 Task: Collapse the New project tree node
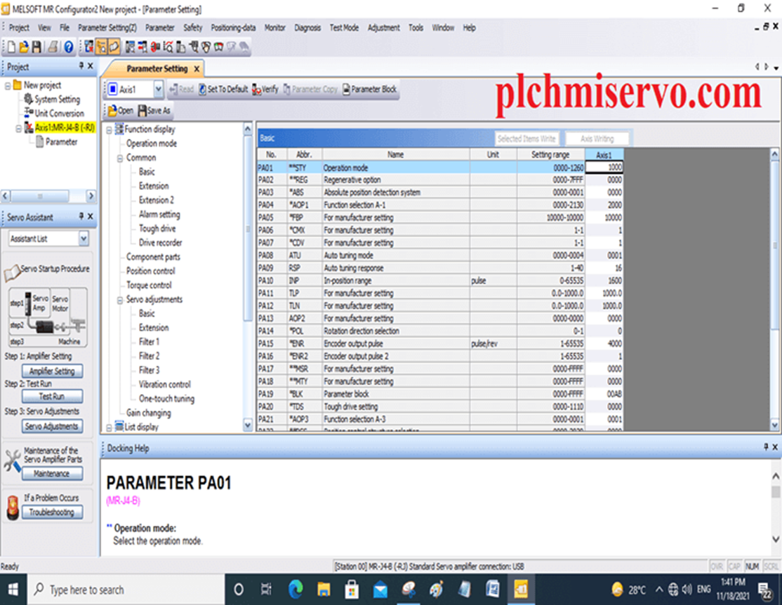tap(8, 86)
